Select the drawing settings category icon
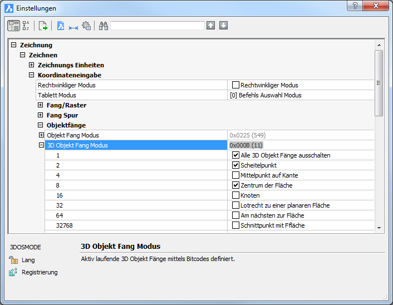The image size is (393, 305). [x=61, y=26]
